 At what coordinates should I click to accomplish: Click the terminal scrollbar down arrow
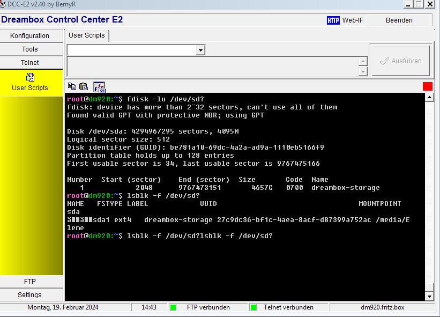click(x=429, y=296)
